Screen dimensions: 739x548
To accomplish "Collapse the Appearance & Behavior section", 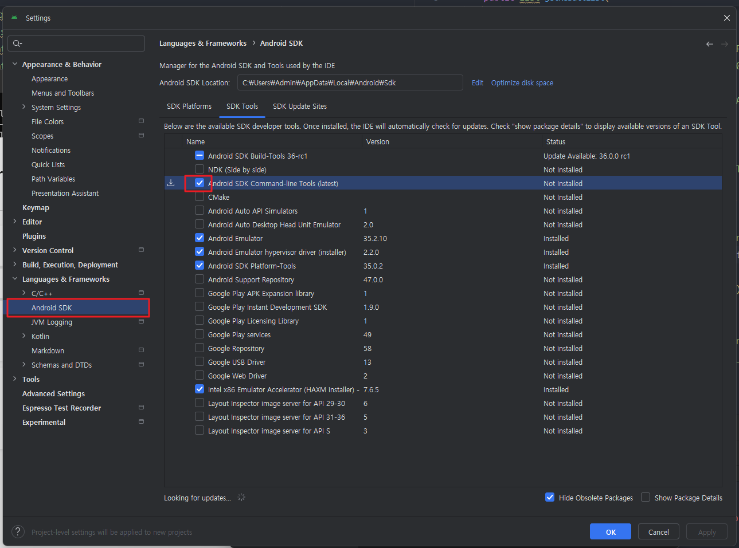I will tap(15, 64).
